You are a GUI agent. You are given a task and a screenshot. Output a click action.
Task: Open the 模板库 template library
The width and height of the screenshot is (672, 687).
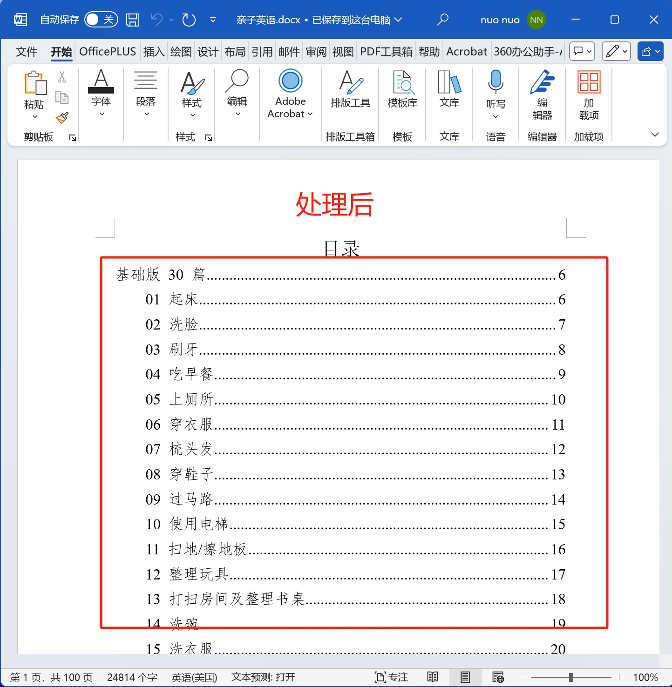pos(402,89)
